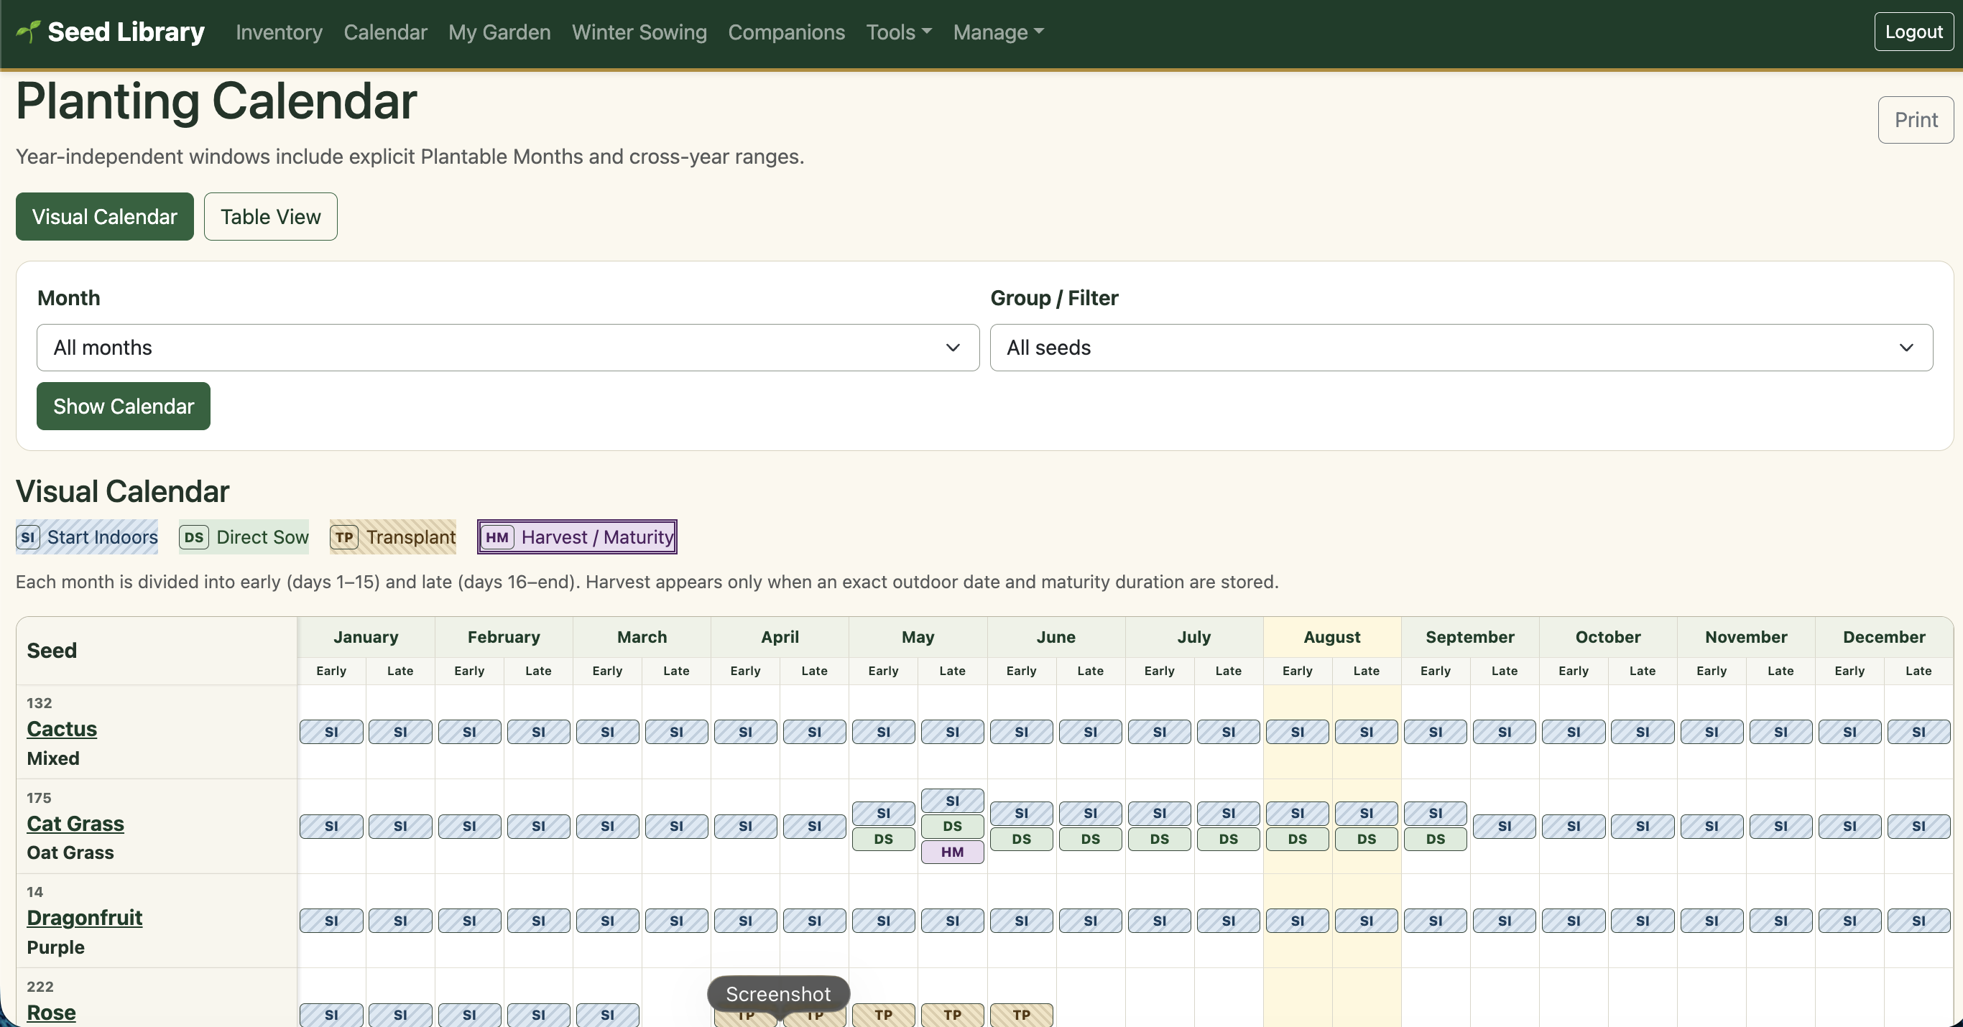This screenshot has width=1963, height=1027.
Task: Expand the Manage dropdown menu
Action: 997,32
